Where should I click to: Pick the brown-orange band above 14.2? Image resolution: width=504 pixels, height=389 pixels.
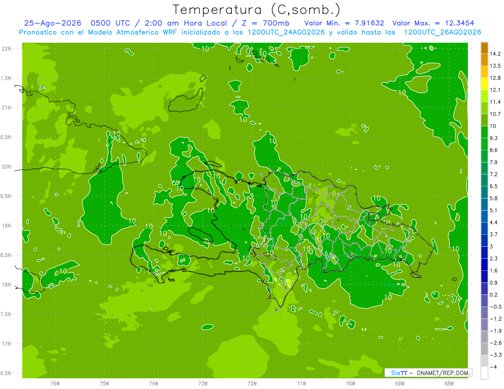[484, 48]
